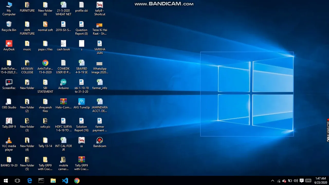Image resolution: width=329 pixels, height=185 pixels.
Task: Select the JAIN FURNITURE folder
Action: coord(27,28)
